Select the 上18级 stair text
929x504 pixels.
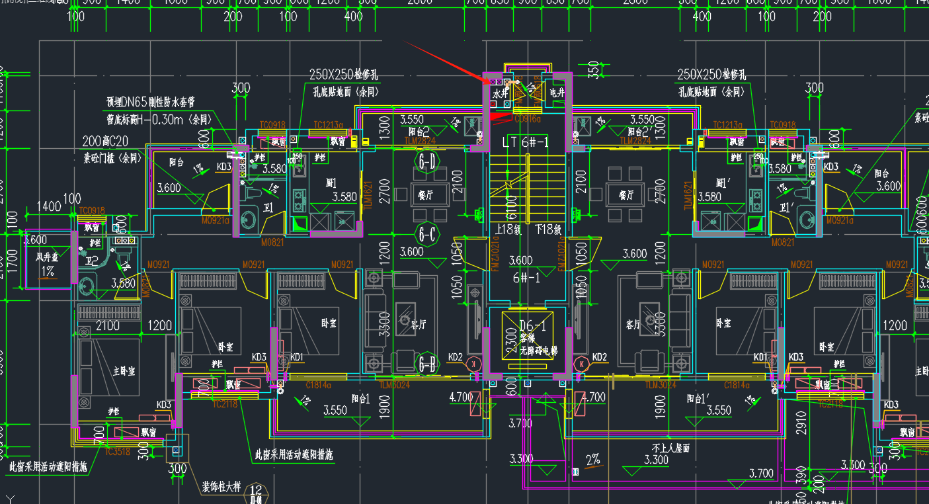click(x=509, y=230)
